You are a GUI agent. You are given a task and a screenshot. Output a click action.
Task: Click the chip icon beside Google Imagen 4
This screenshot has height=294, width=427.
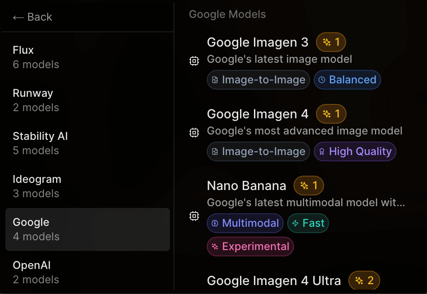[194, 133]
